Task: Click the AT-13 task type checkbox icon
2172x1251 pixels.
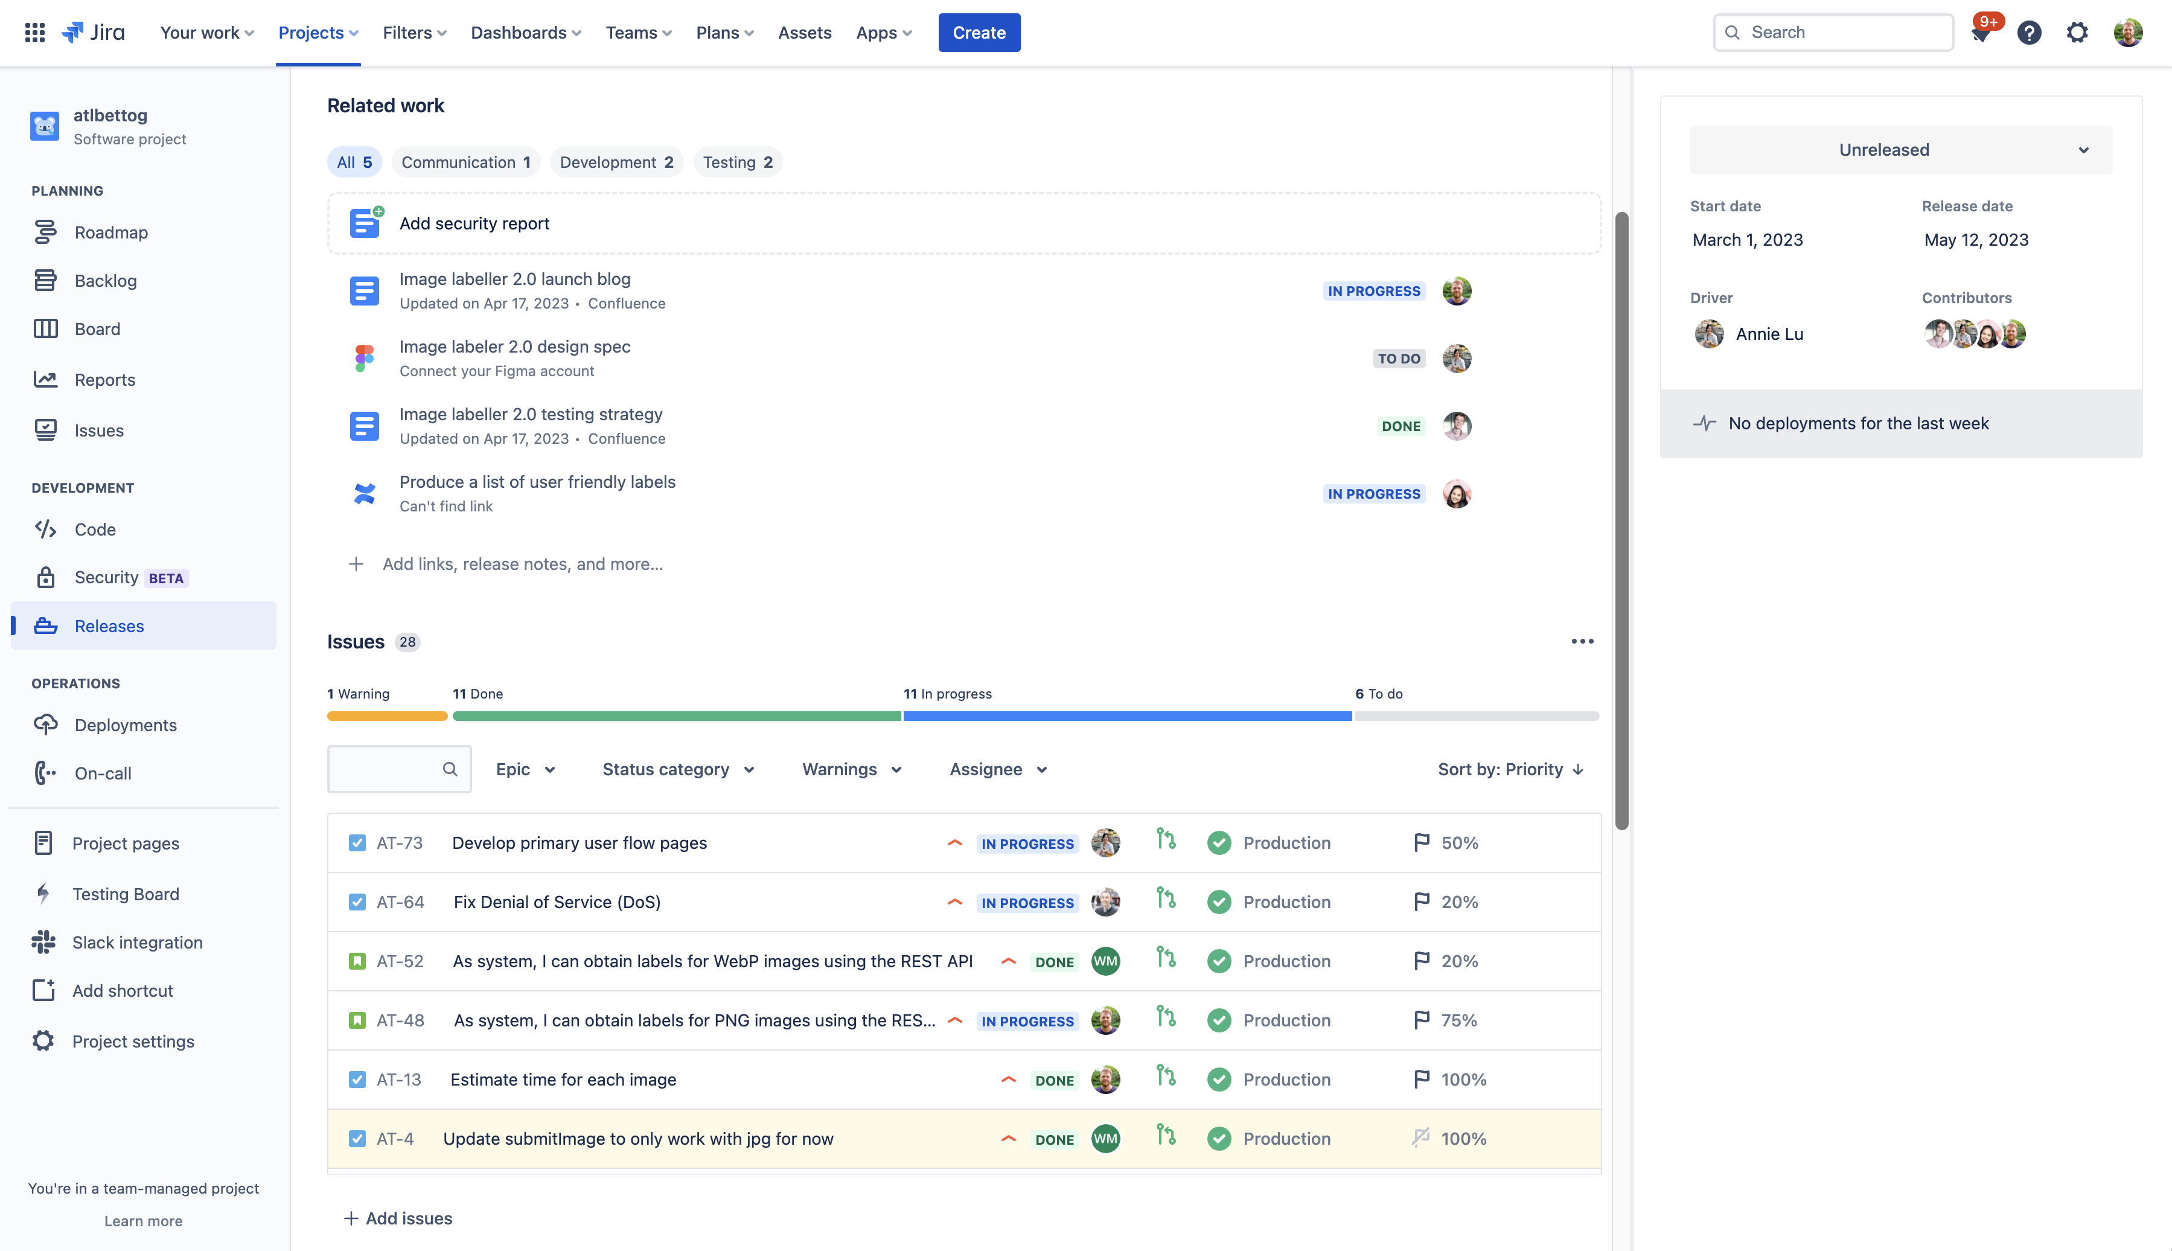Action: click(357, 1079)
